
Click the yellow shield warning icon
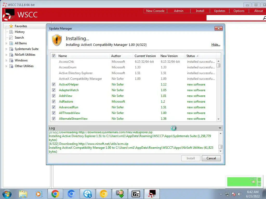pyautogui.click(x=57, y=40)
